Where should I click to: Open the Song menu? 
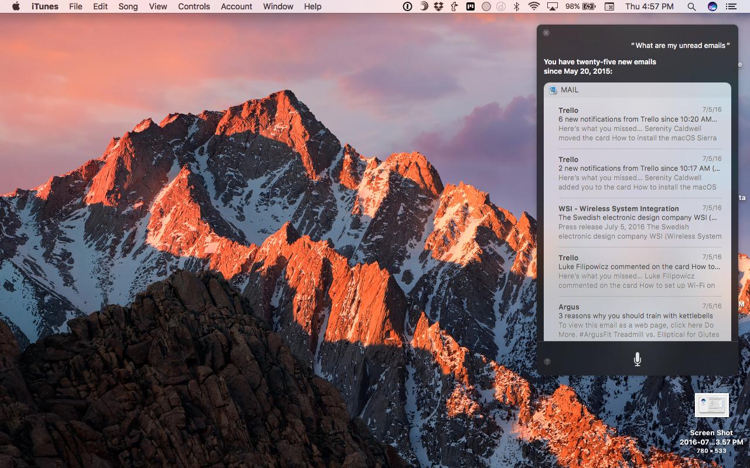pyautogui.click(x=128, y=6)
